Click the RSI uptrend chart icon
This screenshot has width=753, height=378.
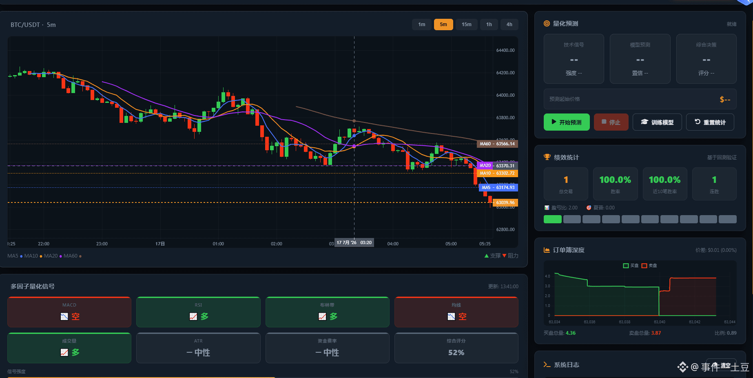tap(193, 316)
